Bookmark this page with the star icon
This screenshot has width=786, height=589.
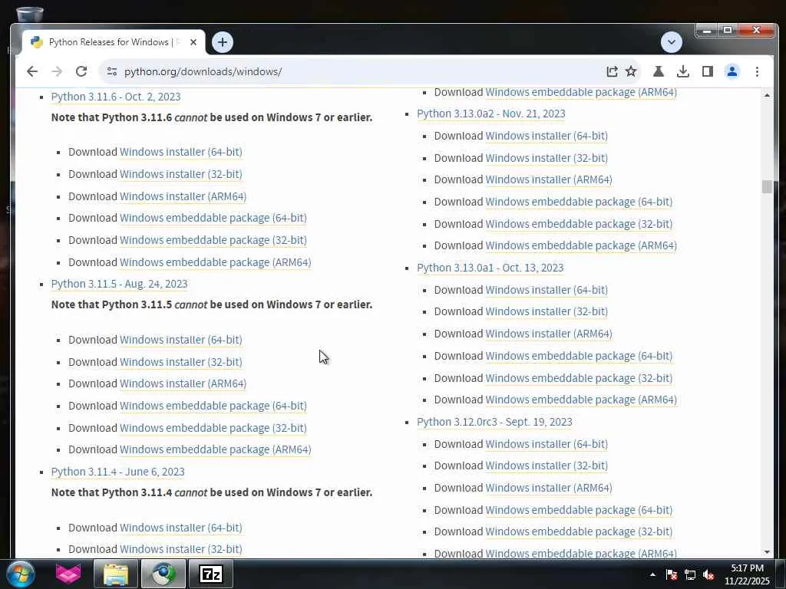[631, 71]
